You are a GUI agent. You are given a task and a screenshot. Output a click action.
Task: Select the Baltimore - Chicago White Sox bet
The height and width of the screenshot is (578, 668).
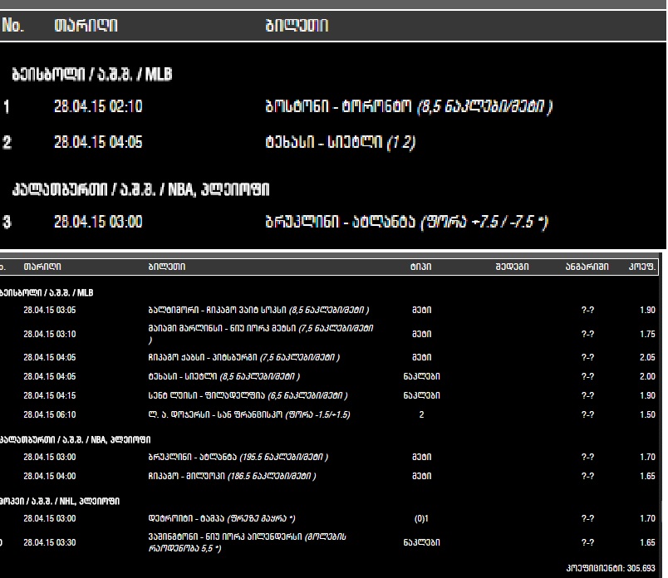tap(258, 310)
